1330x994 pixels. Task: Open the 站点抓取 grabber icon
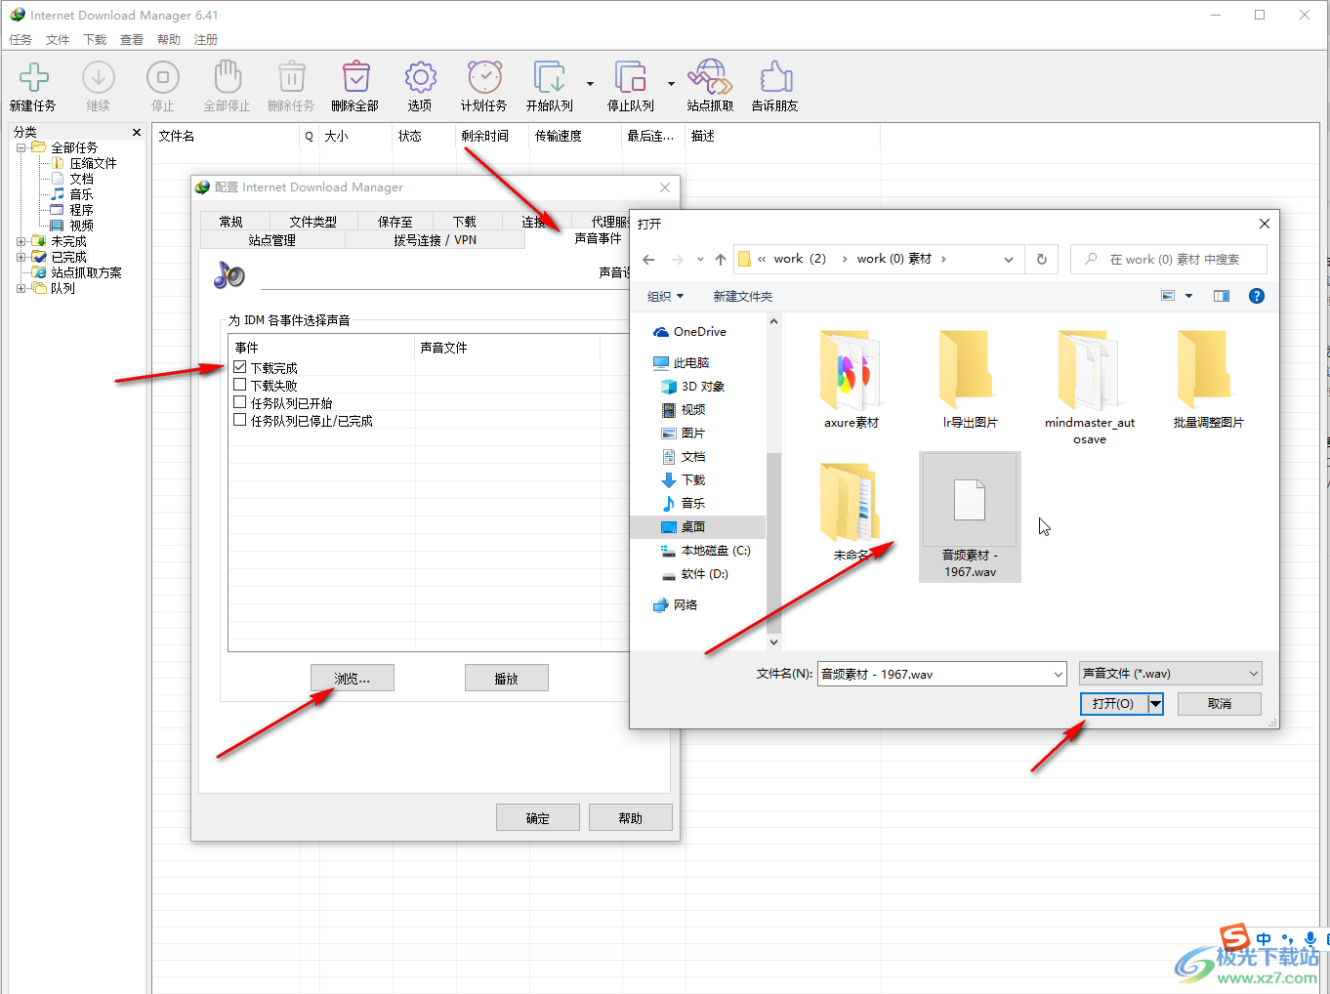[x=710, y=77]
